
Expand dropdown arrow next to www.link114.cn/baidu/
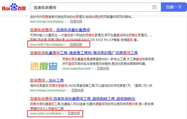click(x=65, y=45)
